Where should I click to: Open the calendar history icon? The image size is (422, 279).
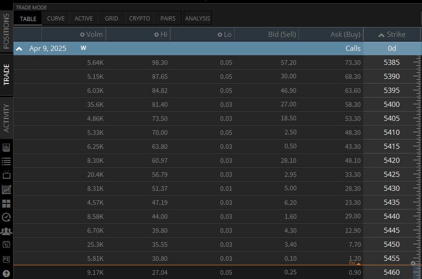6,244
